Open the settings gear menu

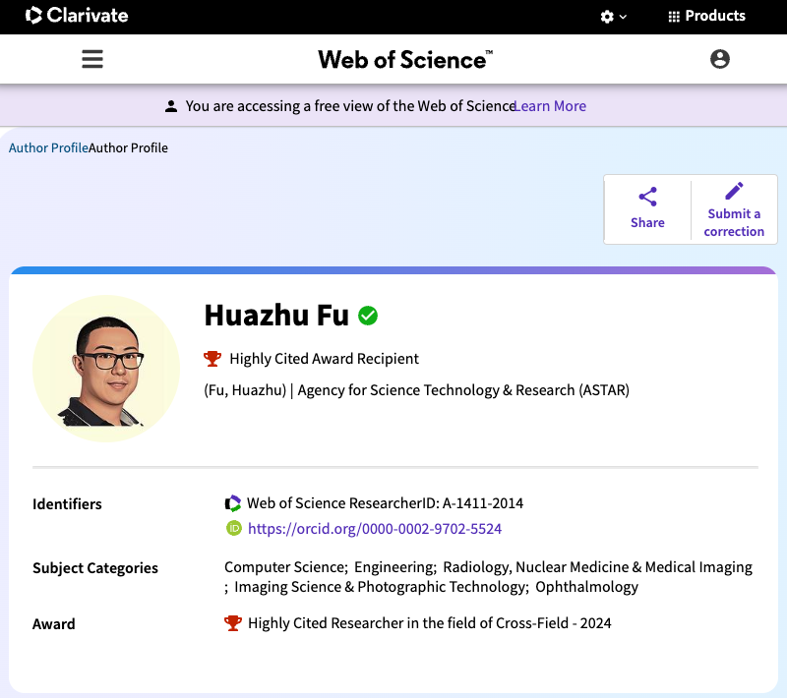(x=613, y=17)
